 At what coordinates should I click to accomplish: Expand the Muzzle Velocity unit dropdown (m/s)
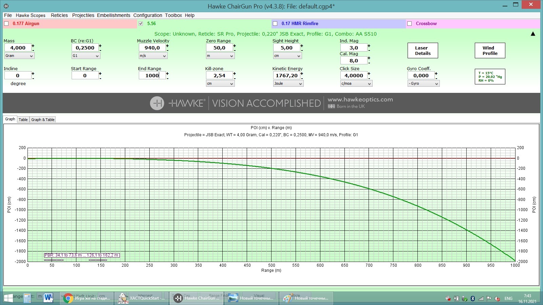tap(153, 56)
